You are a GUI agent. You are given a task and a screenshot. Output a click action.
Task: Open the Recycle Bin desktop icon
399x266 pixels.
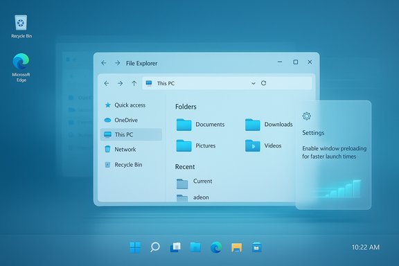click(21, 26)
